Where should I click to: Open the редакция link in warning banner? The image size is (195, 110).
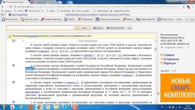tap(32, 36)
